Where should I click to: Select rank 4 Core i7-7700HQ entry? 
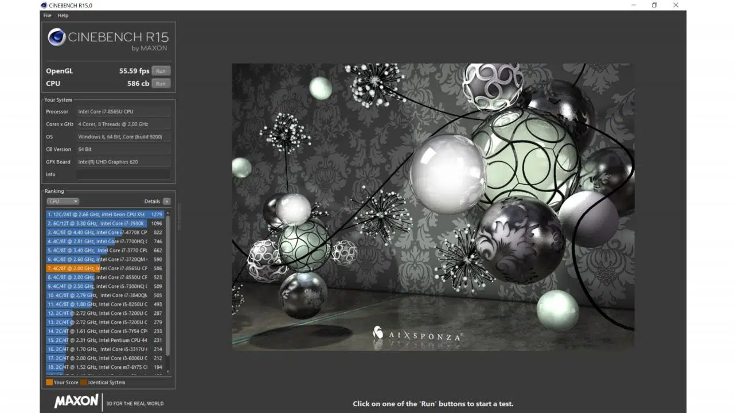(106, 241)
